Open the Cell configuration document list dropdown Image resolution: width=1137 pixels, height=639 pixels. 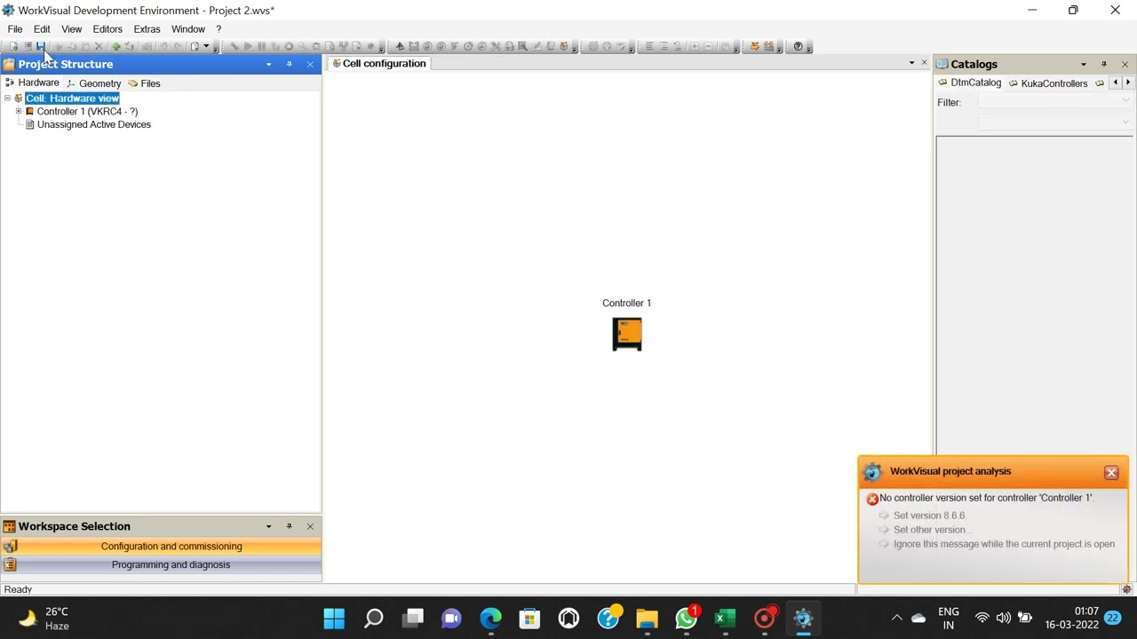[911, 63]
